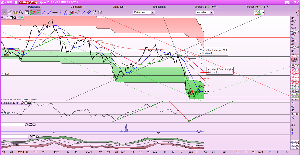This screenshot has height=155, width=300.
Task: Click the chart style candlestick thumbnail button
Action: 258,12
